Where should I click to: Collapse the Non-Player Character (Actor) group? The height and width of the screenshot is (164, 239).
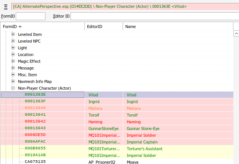13,88
